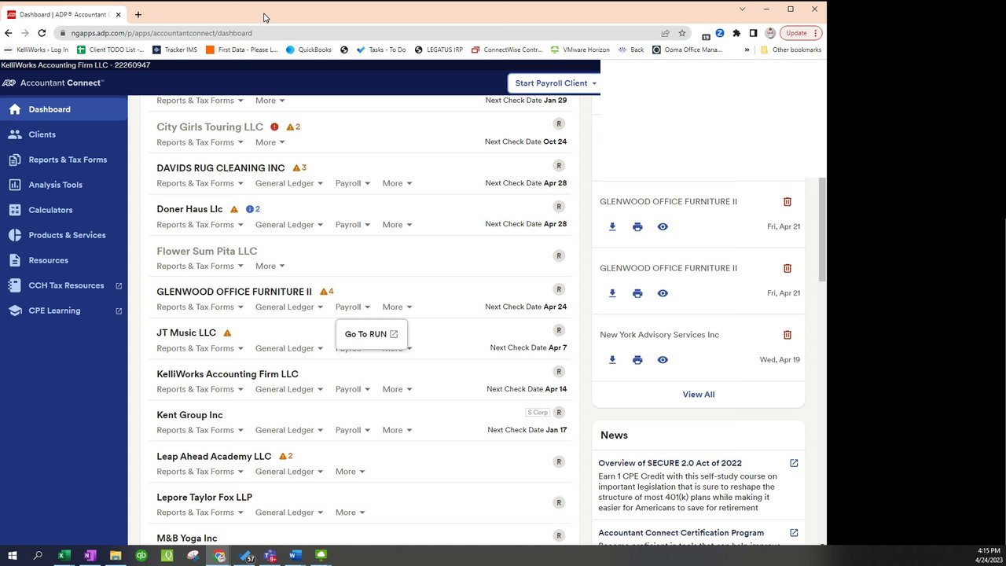Expand Payroll dropdown for GLENWOOD OFFICE FURNITURE II
Screen dimensions: 1006x566
[x=353, y=307]
